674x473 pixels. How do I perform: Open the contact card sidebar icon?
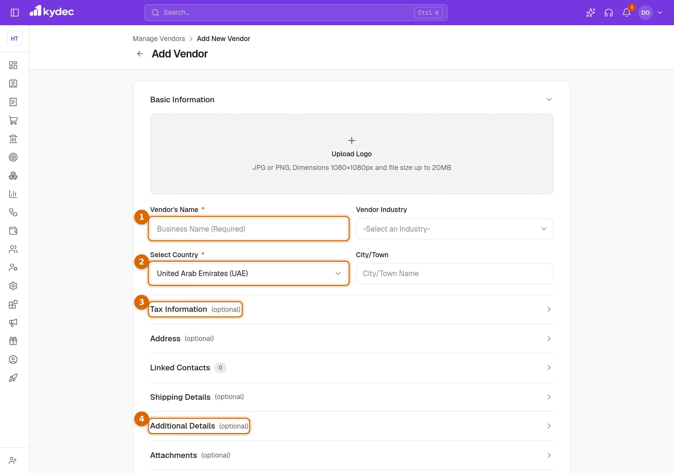13,84
